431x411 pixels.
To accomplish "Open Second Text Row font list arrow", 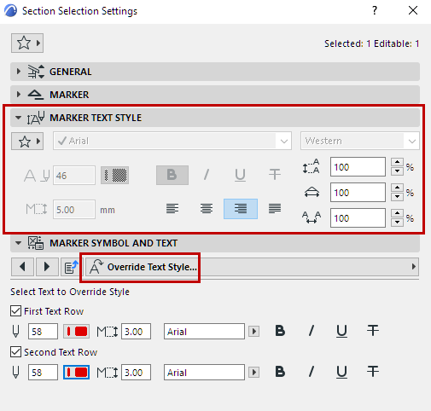I will (254, 373).
